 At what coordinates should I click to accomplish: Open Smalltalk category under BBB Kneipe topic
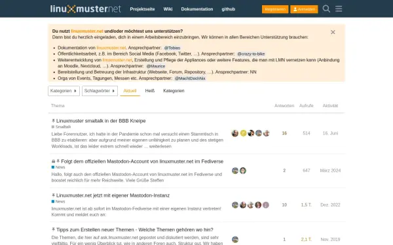pyautogui.click(x=61, y=127)
